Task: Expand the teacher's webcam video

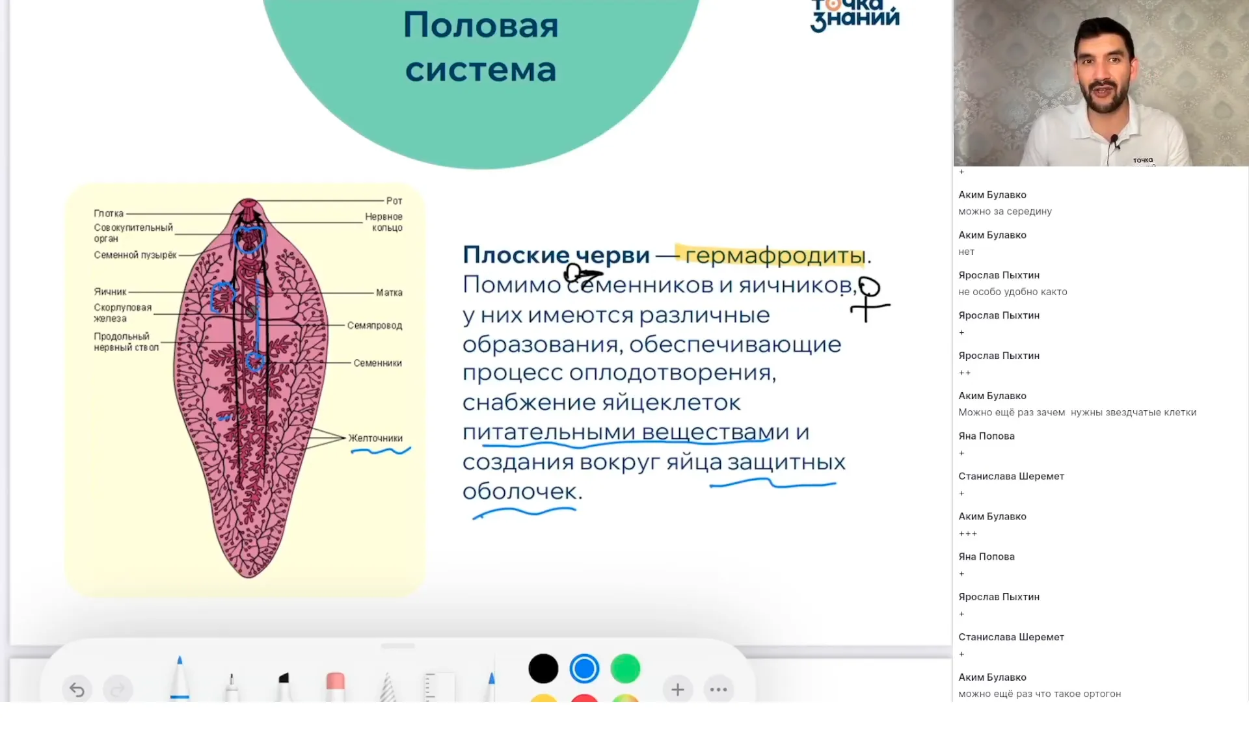Action: click(x=1100, y=83)
